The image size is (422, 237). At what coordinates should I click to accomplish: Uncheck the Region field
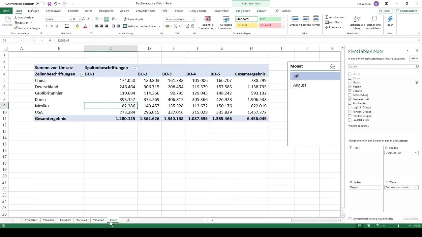tap(350, 87)
